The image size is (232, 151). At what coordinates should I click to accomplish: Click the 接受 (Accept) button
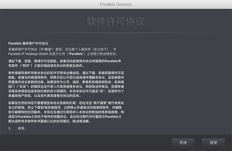click(x=213, y=143)
